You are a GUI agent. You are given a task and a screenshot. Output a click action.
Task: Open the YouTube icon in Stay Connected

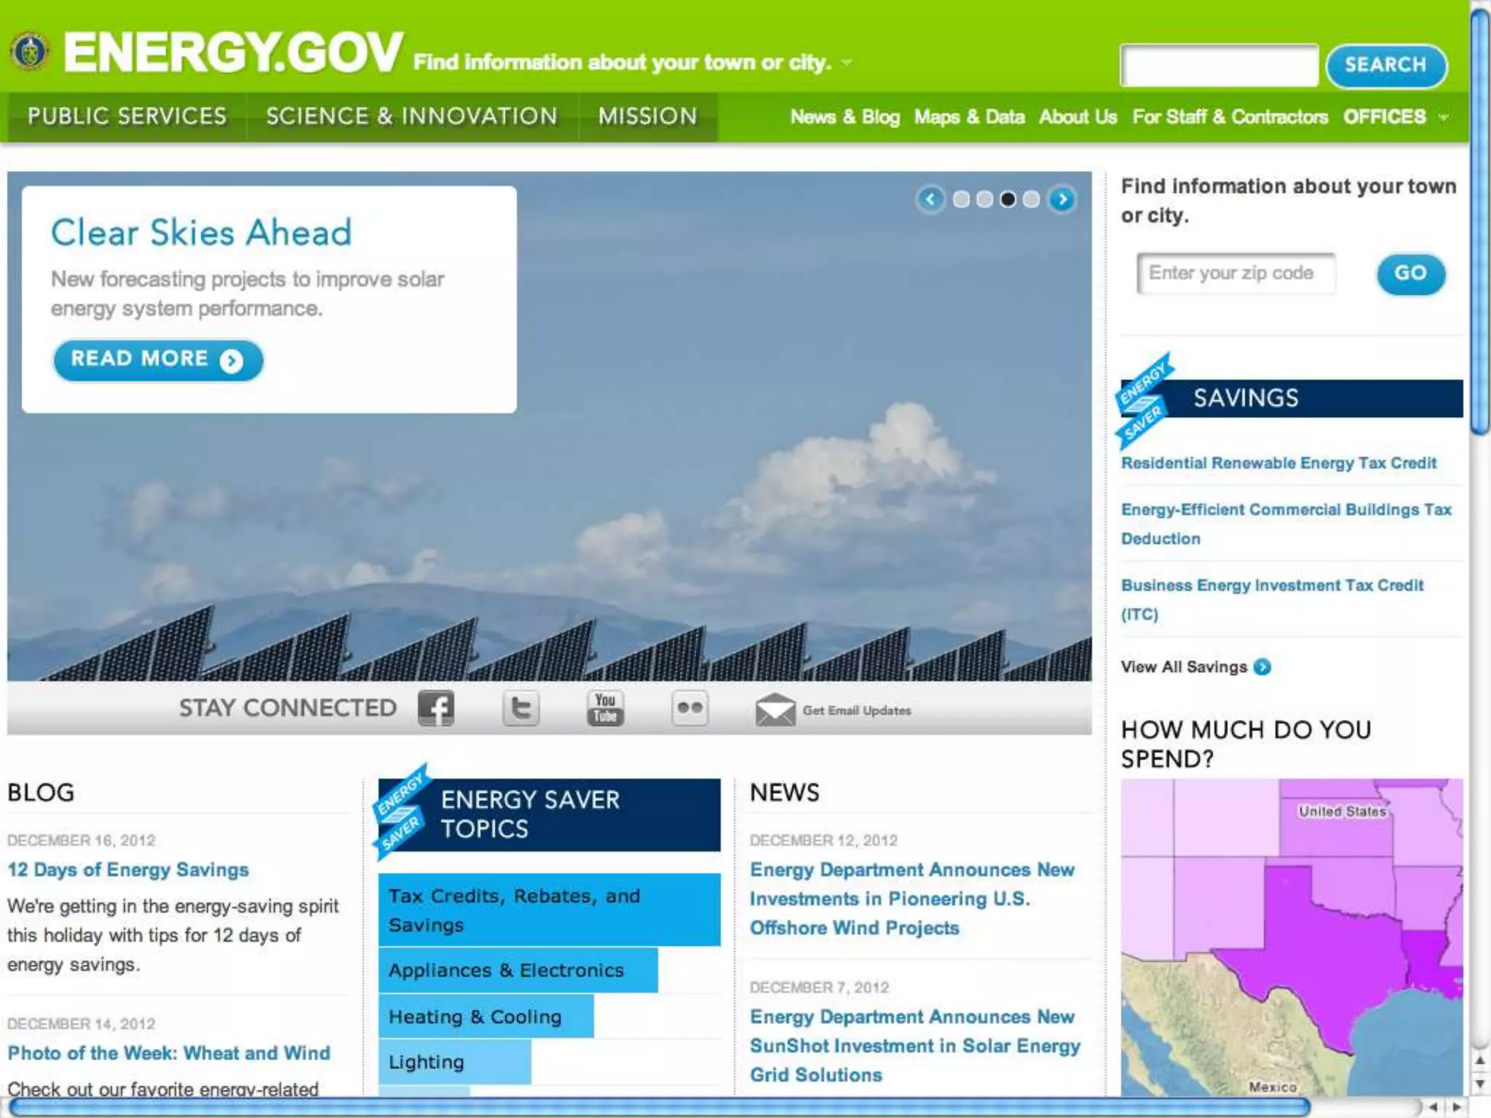coord(605,708)
